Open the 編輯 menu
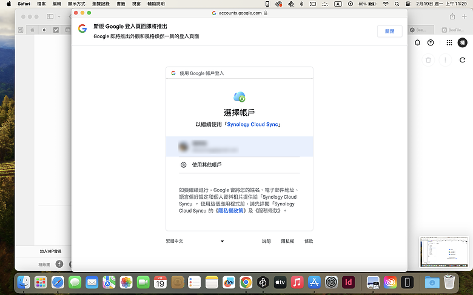 pos(57,4)
